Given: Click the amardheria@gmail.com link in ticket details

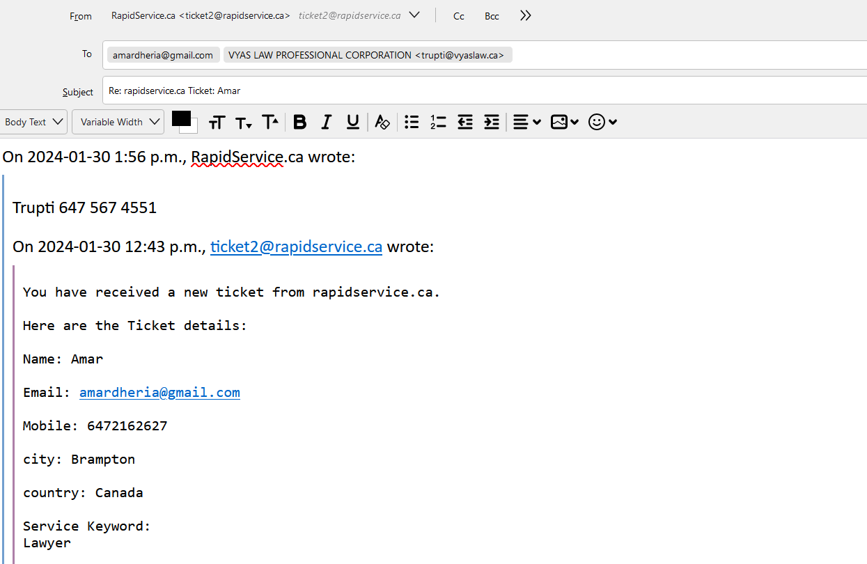Looking at the screenshot, I should [159, 393].
